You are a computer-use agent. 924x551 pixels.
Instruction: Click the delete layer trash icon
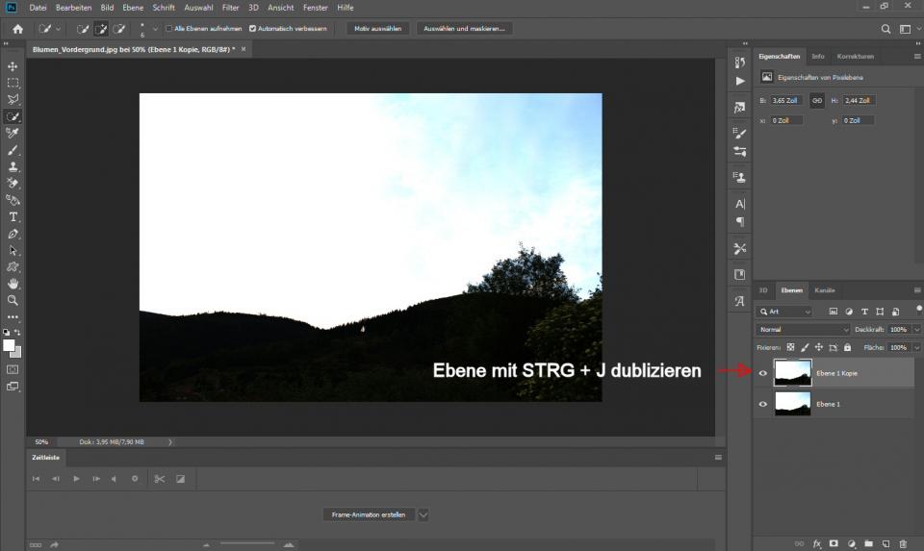point(902,543)
